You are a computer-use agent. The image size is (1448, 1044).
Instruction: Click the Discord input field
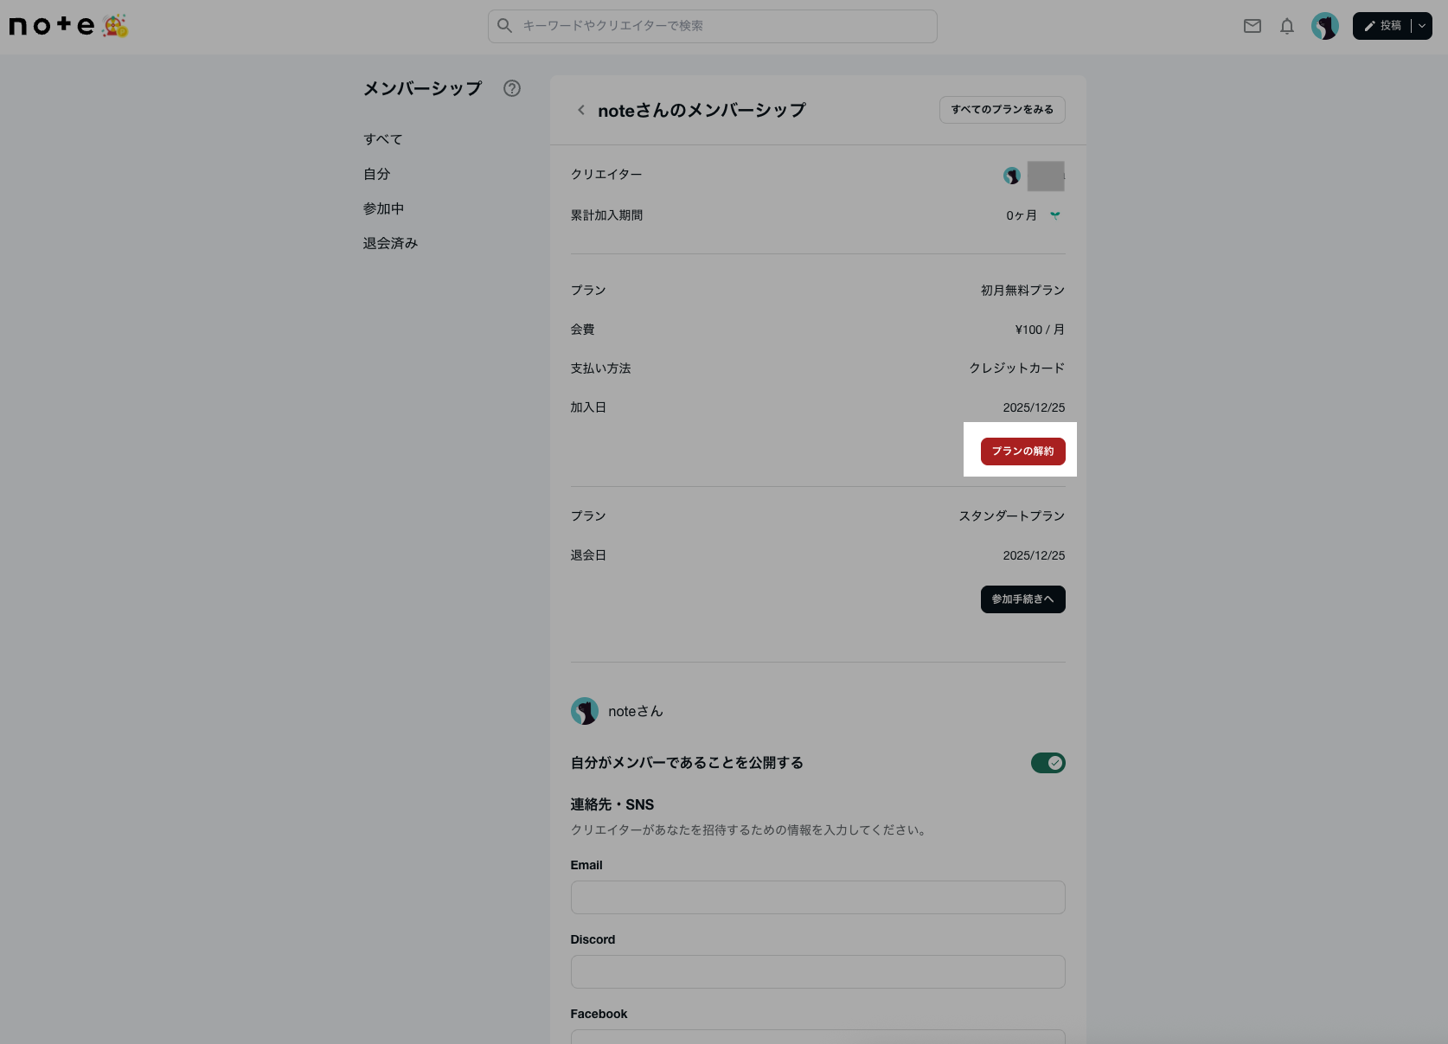(x=818, y=972)
